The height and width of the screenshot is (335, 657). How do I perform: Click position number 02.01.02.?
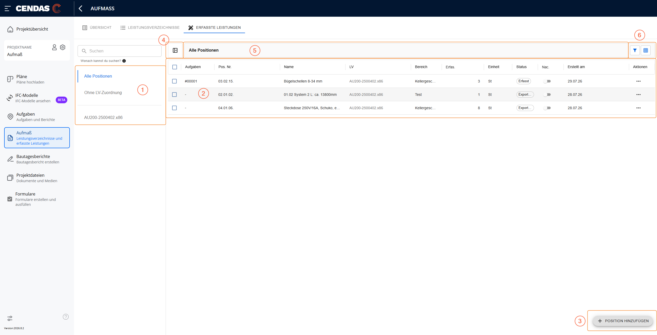click(x=226, y=95)
